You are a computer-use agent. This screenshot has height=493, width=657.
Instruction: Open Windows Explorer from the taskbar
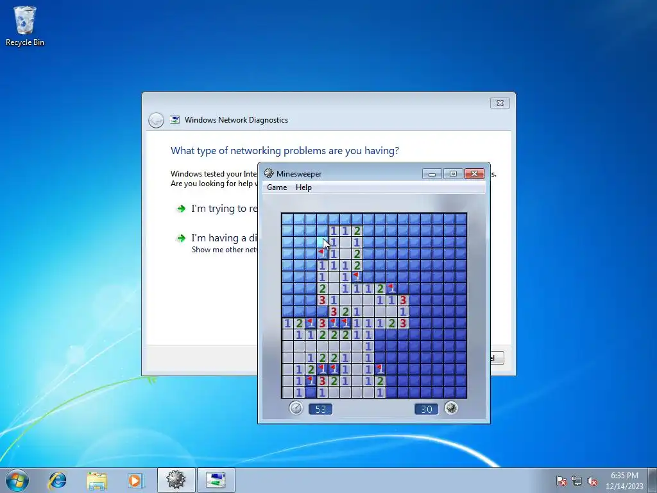(97, 480)
